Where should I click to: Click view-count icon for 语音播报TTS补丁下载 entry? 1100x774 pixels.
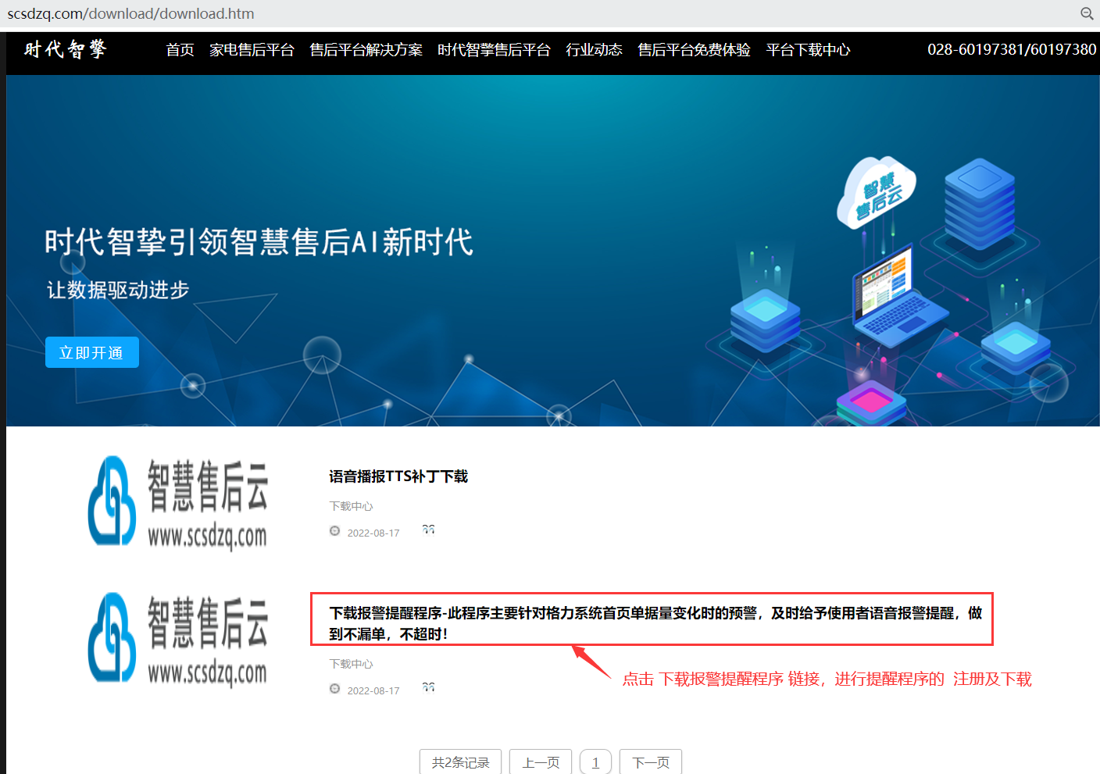click(x=428, y=530)
